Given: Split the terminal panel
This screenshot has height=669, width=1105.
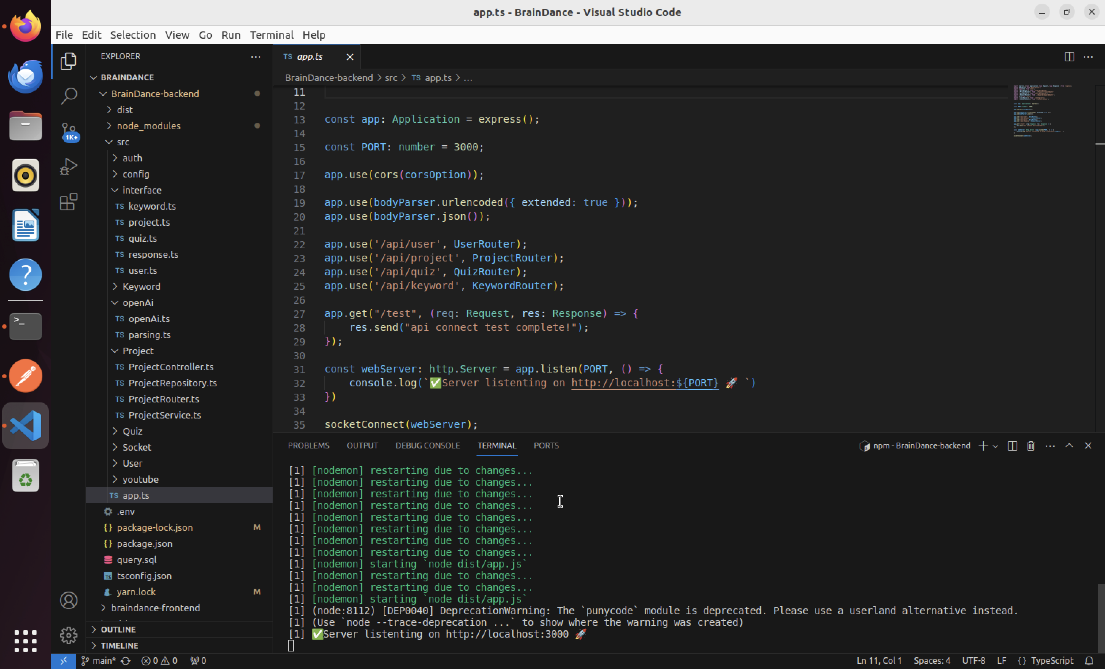Looking at the screenshot, I should pyautogui.click(x=1012, y=446).
